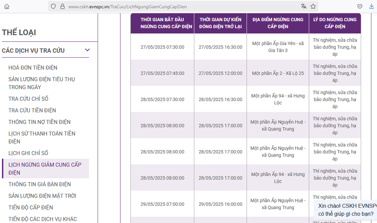Select LỊCH SỬ THANH TOÁN TIỀN ĐIỆN
Viewport: 377px width, 223px height.
click(42, 137)
